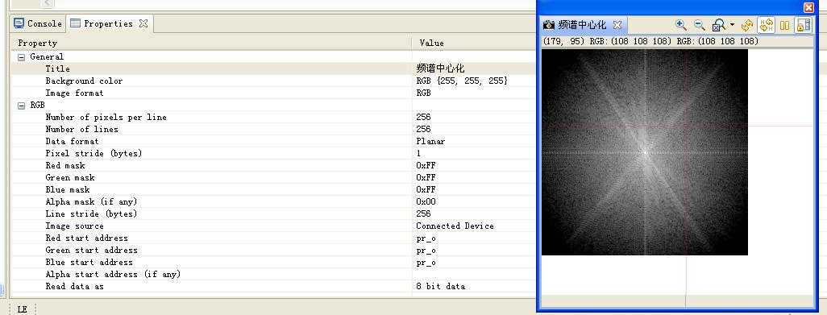Click pr_o value for Green start address
This screenshot has height=315, width=827.
tap(426, 251)
